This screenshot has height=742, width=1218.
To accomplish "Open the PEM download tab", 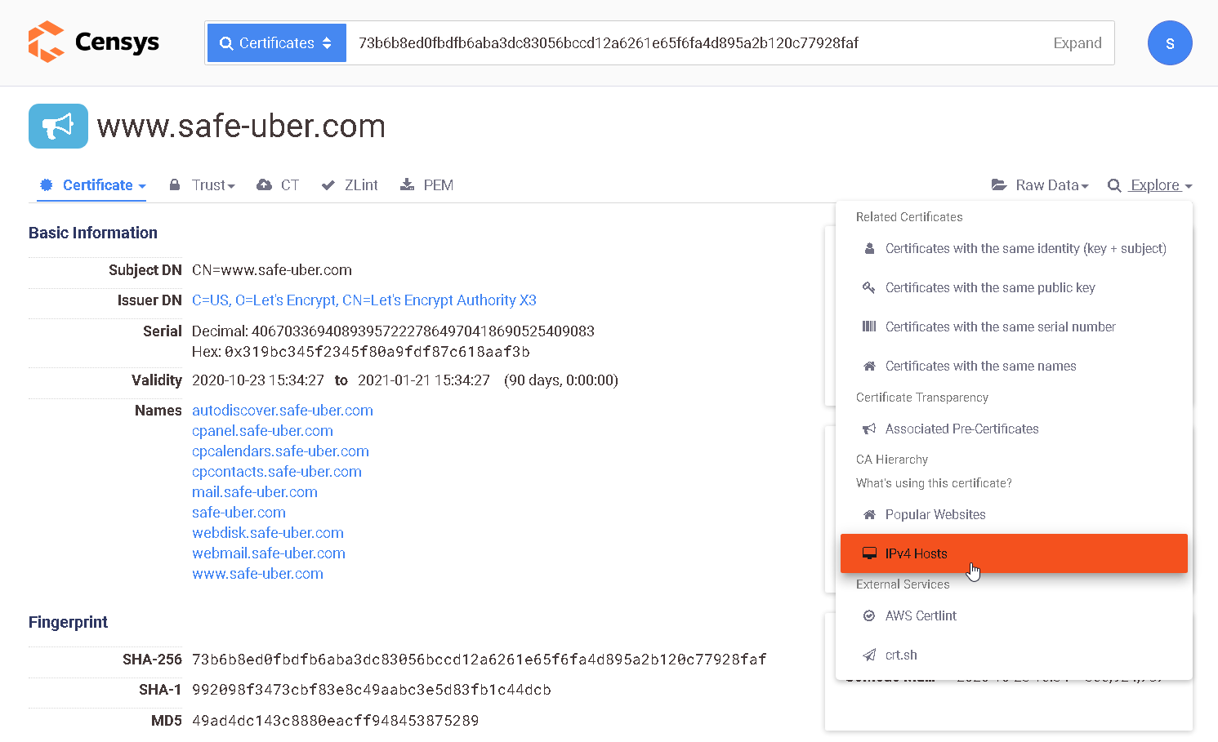I will [x=427, y=185].
